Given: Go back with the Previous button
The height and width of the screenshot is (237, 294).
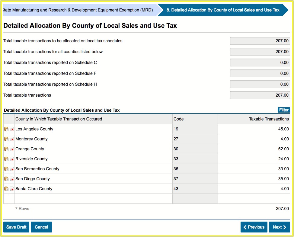Looking at the screenshot, I should 254,227.
